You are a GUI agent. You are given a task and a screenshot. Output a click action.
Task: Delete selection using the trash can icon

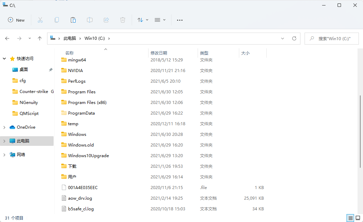point(123,20)
